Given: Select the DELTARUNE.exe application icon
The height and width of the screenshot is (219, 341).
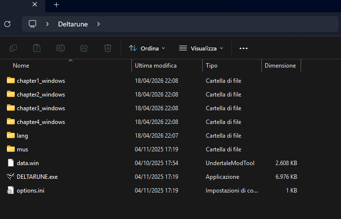Looking at the screenshot, I should (x=10, y=176).
